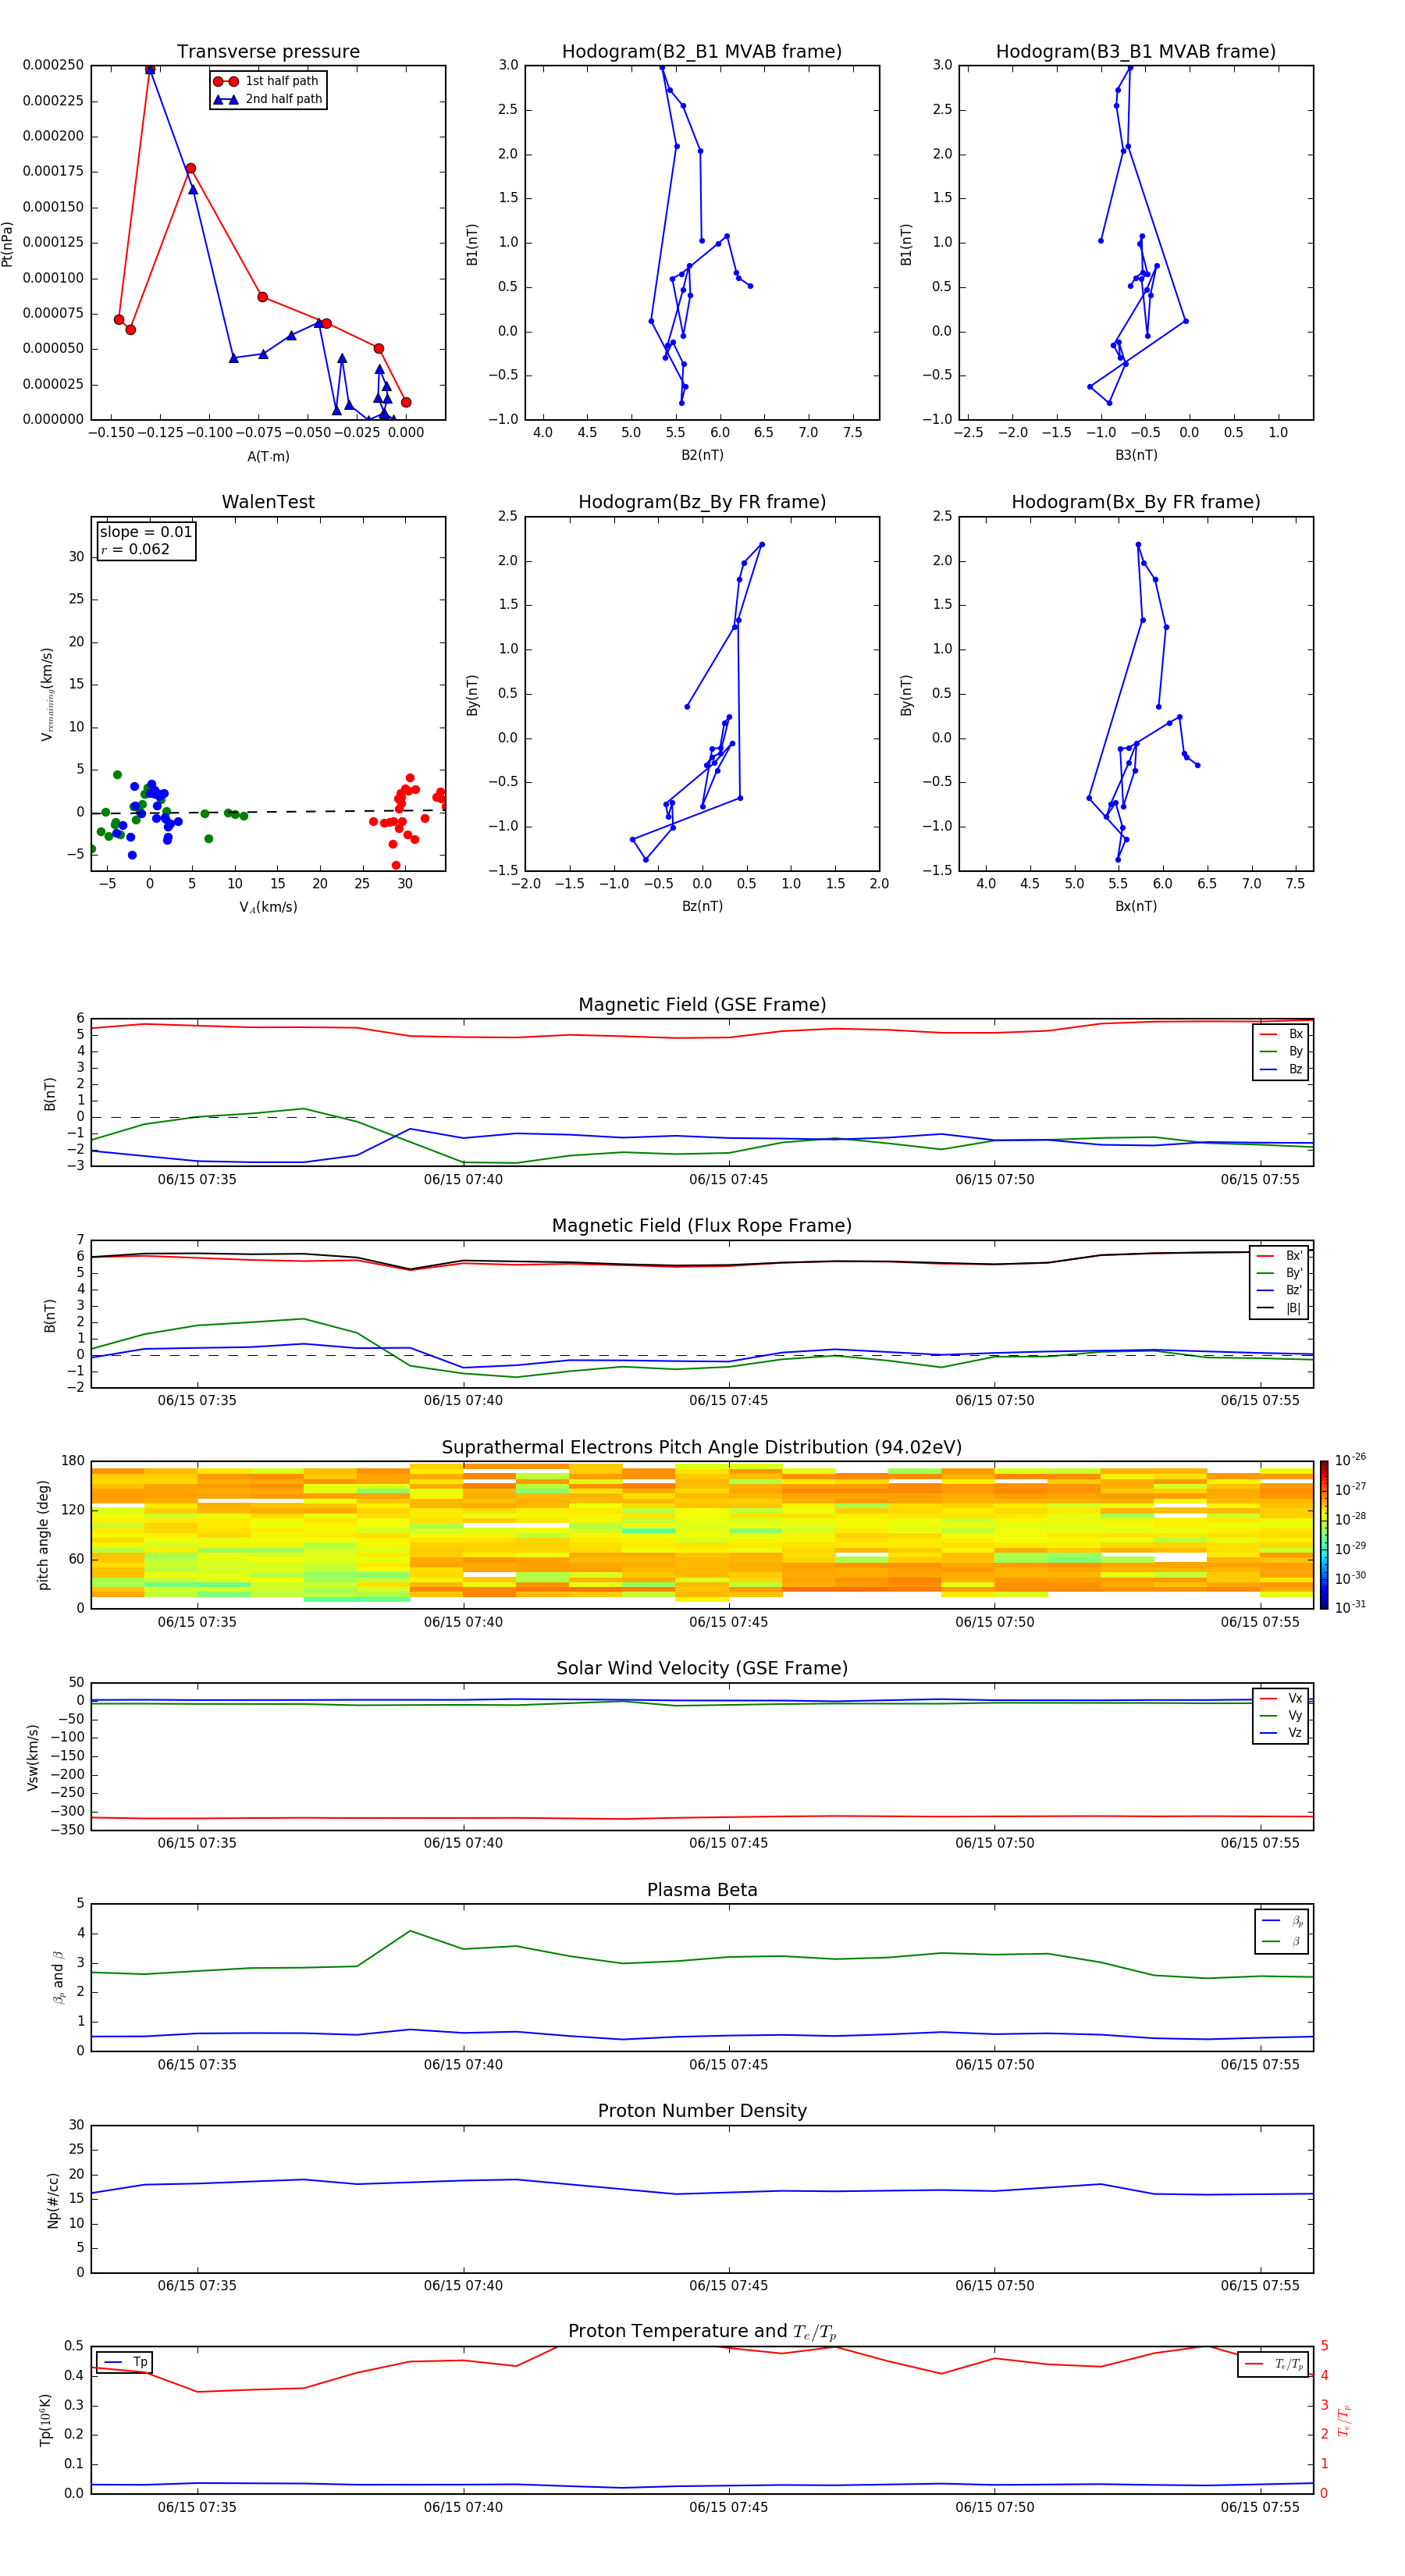Click the 'Magnetic Field (Flux Rope Frame)' title

[x=702, y=1226]
